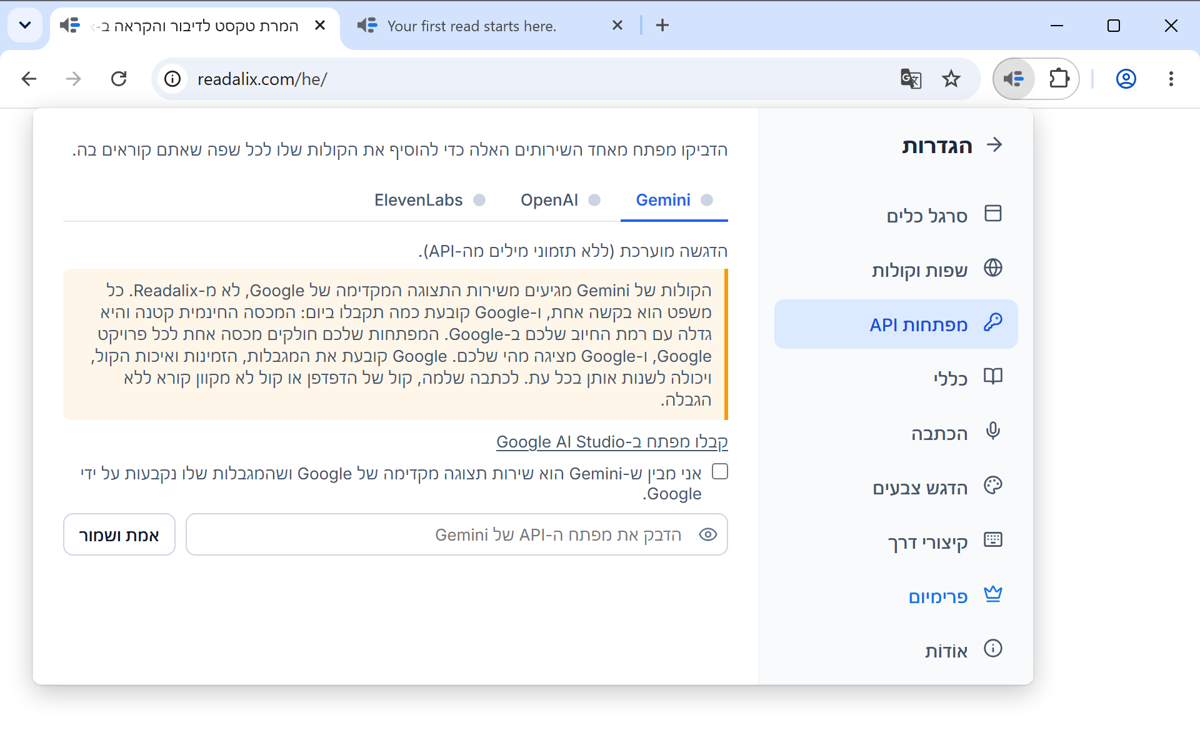Viewport: 1200px width, 750px height.
Task: Open the Chrome profile icon
Action: click(1126, 79)
